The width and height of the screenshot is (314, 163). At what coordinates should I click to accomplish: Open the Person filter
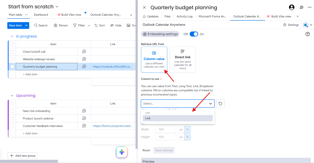click(x=61, y=25)
